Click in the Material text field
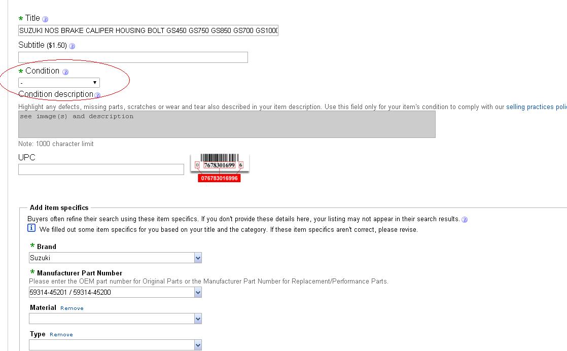567x351 pixels. tap(112, 319)
